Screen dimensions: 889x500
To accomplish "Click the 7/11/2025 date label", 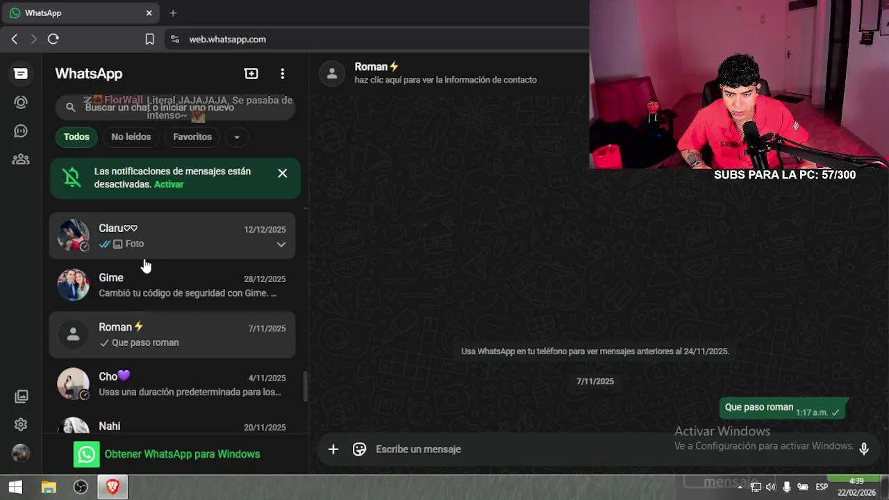I will [595, 381].
